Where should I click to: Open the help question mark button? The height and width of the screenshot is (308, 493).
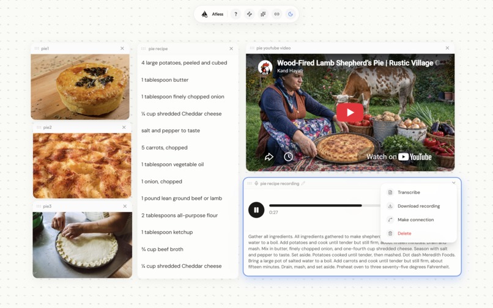(x=235, y=14)
